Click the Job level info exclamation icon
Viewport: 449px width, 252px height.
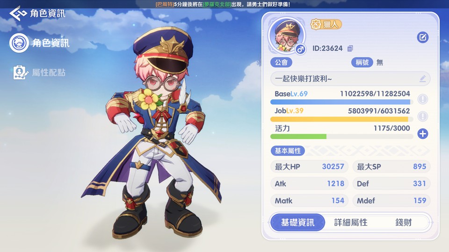click(423, 116)
